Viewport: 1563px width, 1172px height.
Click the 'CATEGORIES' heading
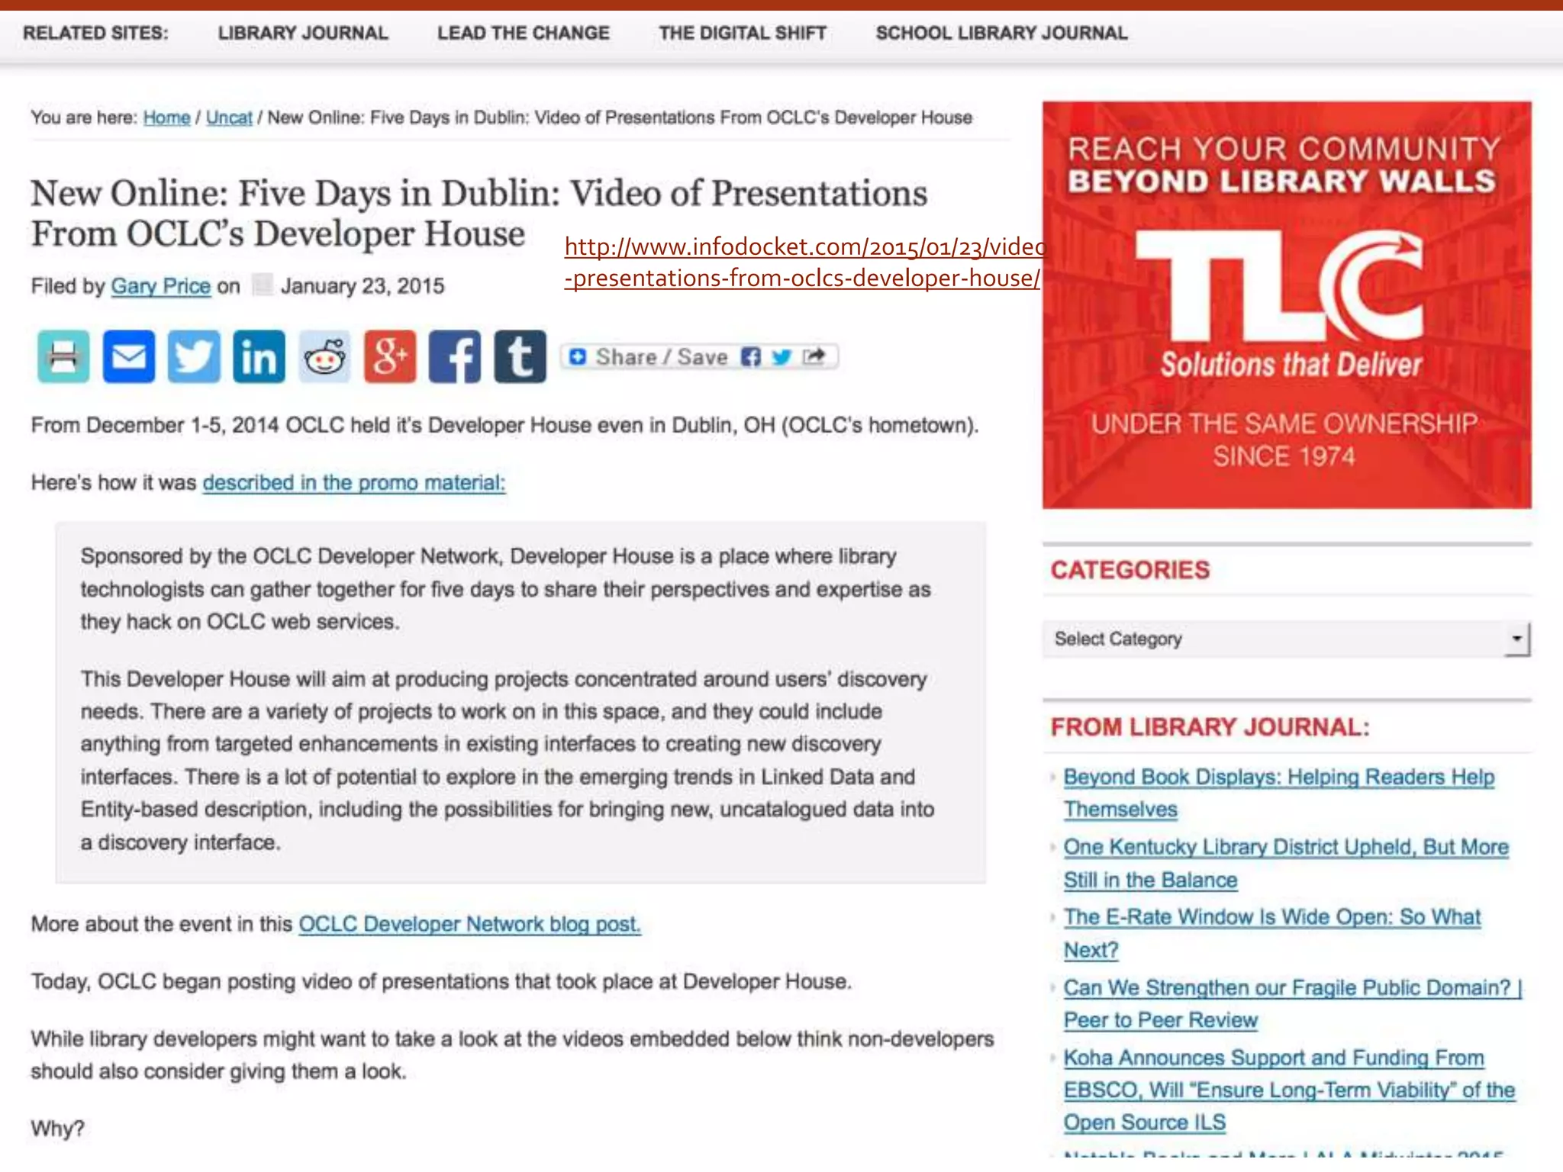point(1130,570)
